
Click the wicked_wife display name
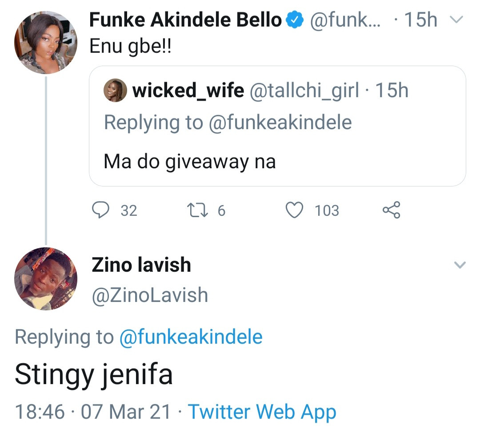pos(188,91)
